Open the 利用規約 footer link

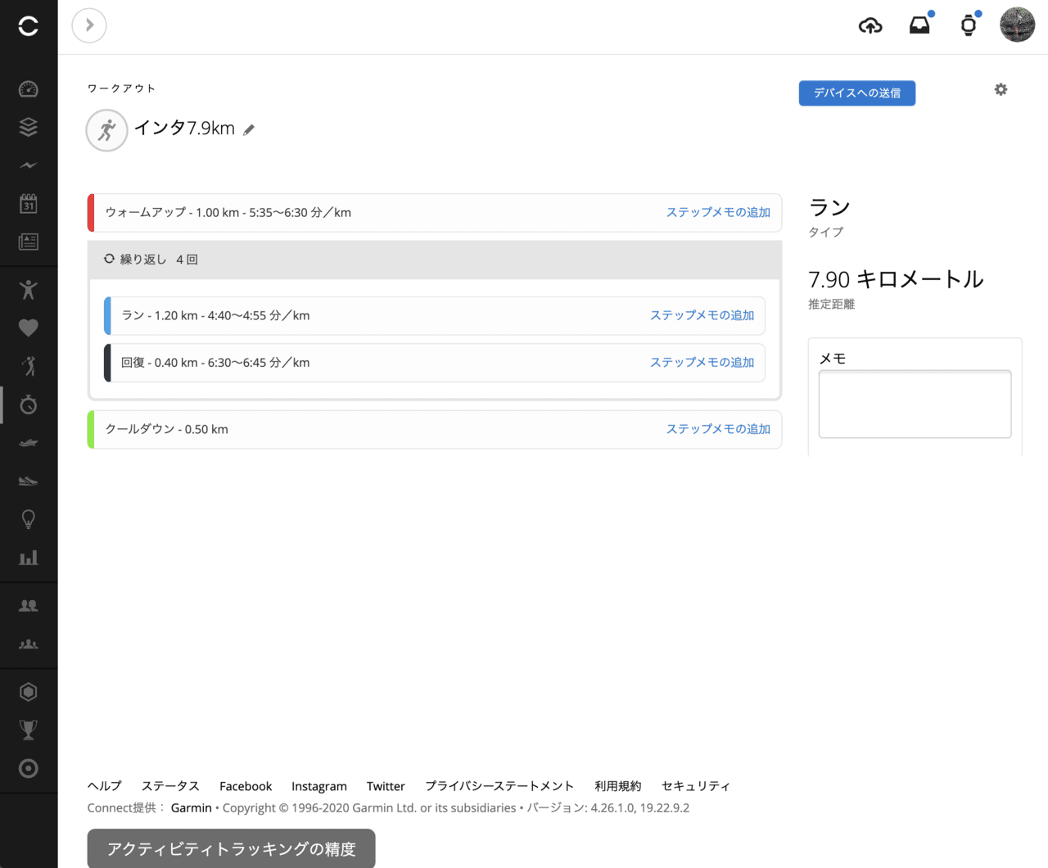coord(618,786)
